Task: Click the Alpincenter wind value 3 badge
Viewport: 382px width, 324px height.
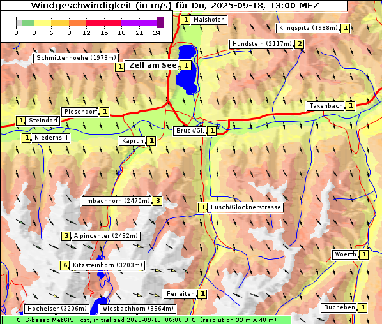Action: point(66,236)
